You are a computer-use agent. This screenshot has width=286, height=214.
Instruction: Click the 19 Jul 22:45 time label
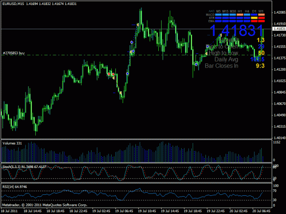(x=216, y=211)
